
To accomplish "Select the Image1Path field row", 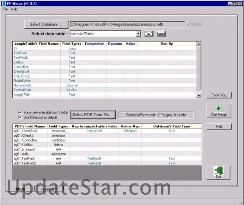I will pos(104,94).
